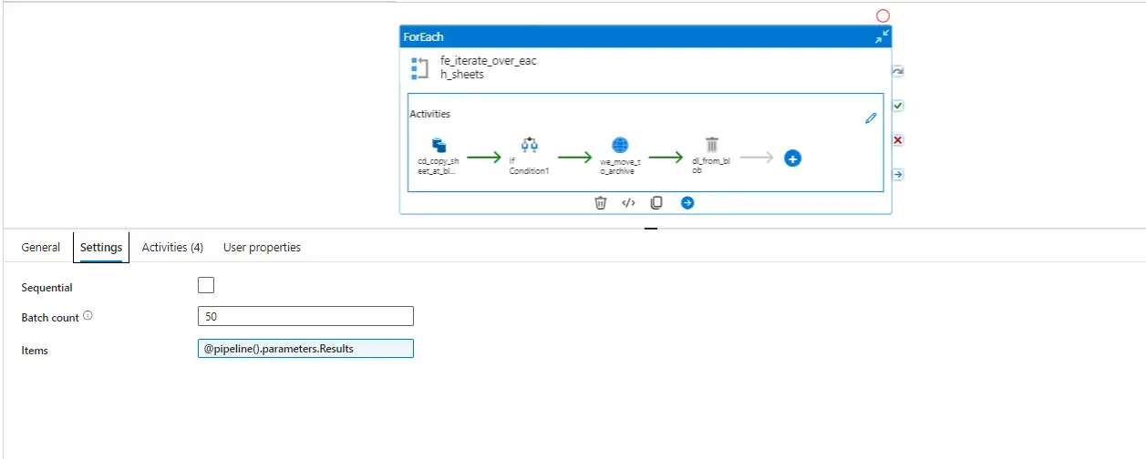
Task: Collapse the ForEach activity box
Action: [x=882, y=36]
